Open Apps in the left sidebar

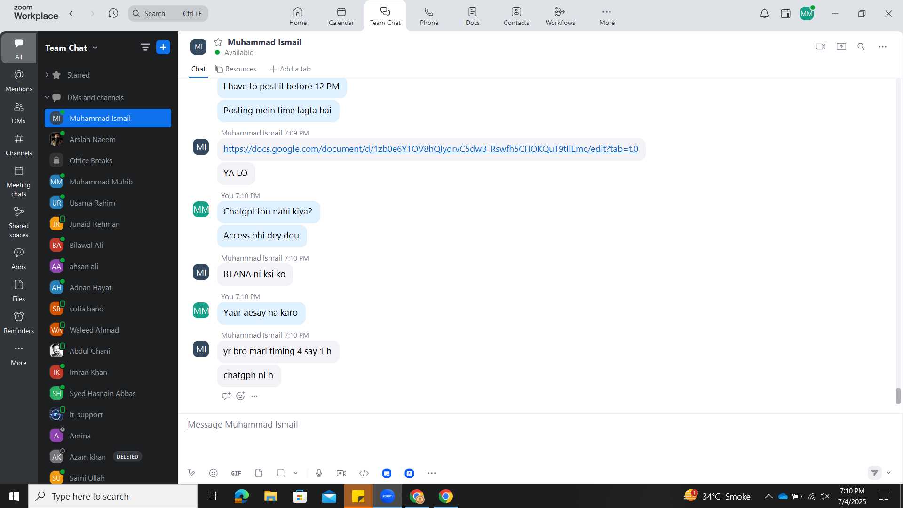pyautogui.click(x=19, y=259)
